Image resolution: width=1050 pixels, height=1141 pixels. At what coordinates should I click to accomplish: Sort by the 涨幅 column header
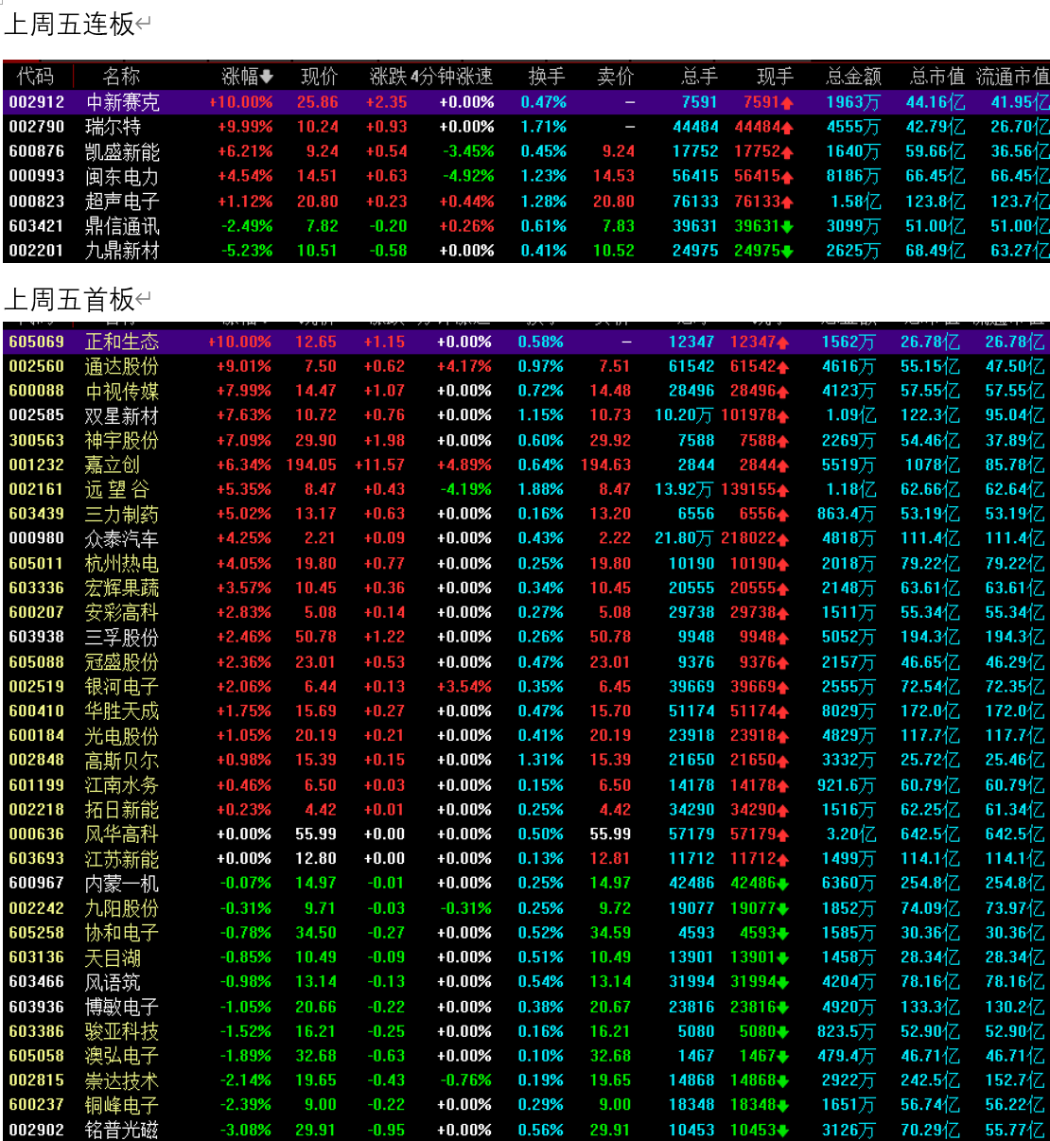tap(246, 77)
